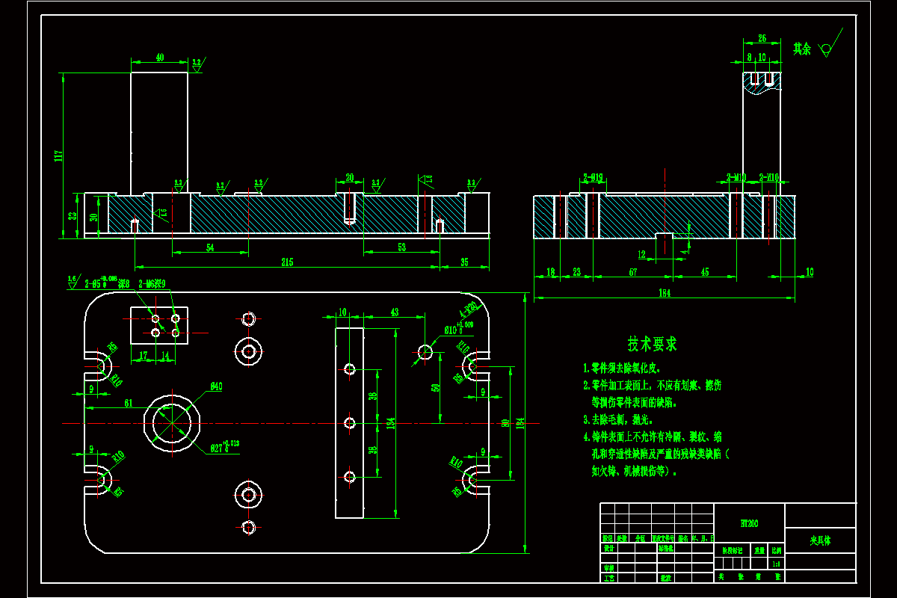Click the '2-M6深9' thread callout
Viewport: 897px width, 598px height.
pos(152,284)
